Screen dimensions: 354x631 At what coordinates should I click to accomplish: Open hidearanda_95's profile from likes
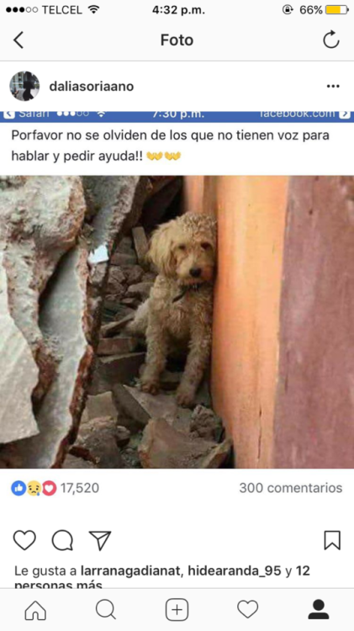[x=235, y=571]
